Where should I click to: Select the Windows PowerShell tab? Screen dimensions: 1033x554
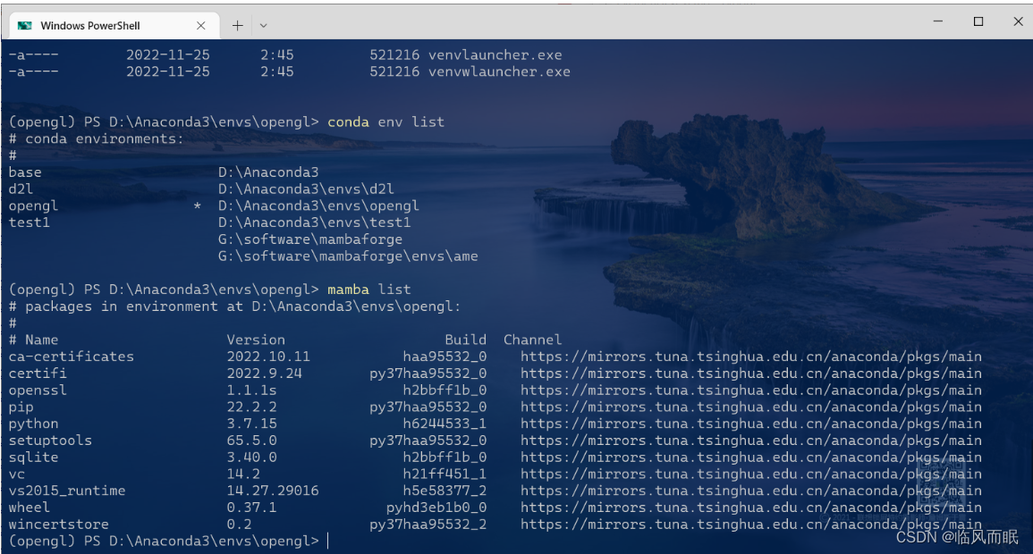click(x=114, y=25)
